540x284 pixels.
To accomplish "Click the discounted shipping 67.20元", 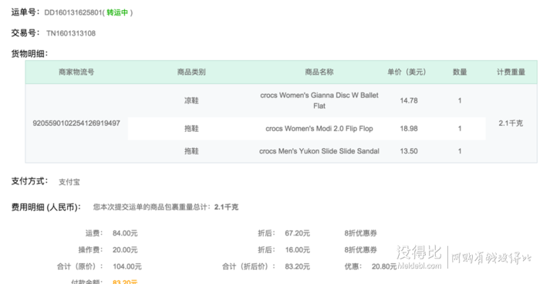I will pyautogui.click(x=297, y=233).
